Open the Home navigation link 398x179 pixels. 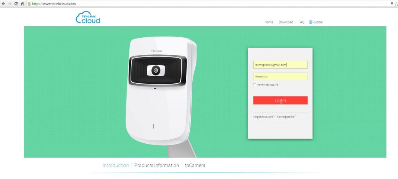[269, 22]
